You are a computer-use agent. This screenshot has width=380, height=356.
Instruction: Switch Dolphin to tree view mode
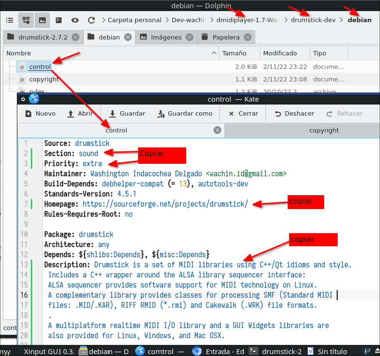point(26,20)
